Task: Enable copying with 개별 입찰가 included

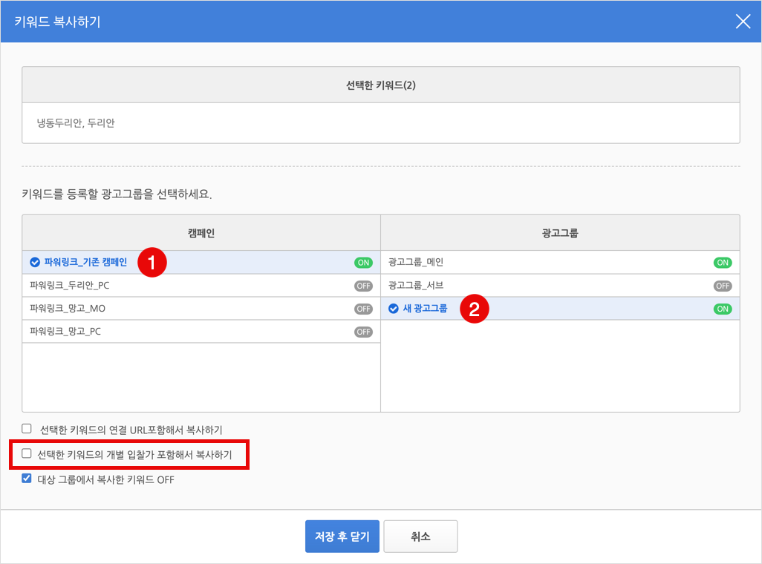Action: (27, 453)
